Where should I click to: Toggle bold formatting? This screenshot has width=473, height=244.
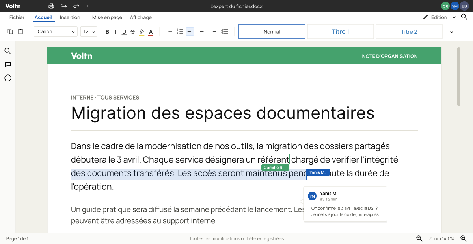[107, 32]
